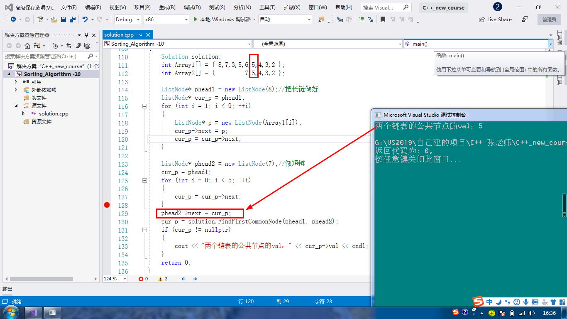The width and height of the screenshot is (567, 319).
Task: Collapse the 源文件 folder node
Action: (16, 106)
